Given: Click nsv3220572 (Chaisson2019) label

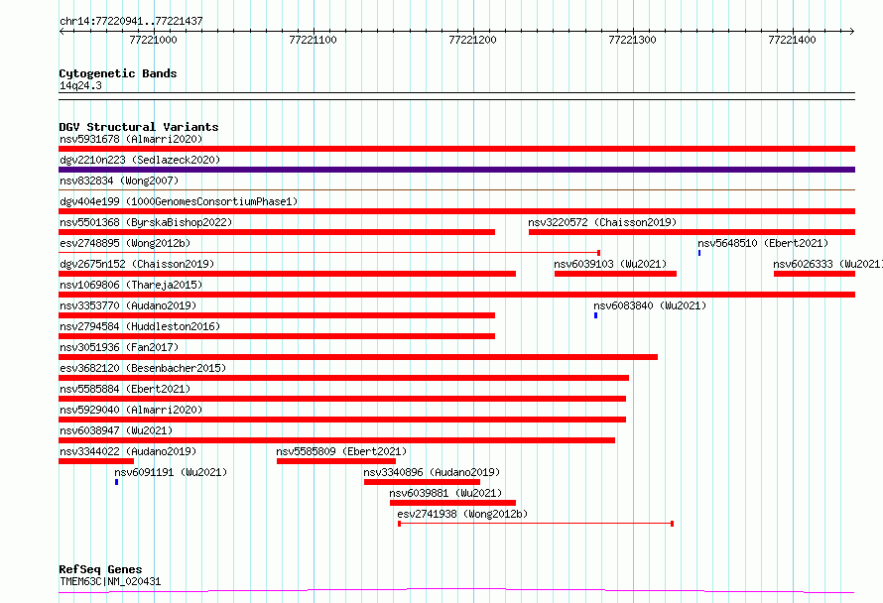Looking at the screenshot, I should tap(602, 222).
